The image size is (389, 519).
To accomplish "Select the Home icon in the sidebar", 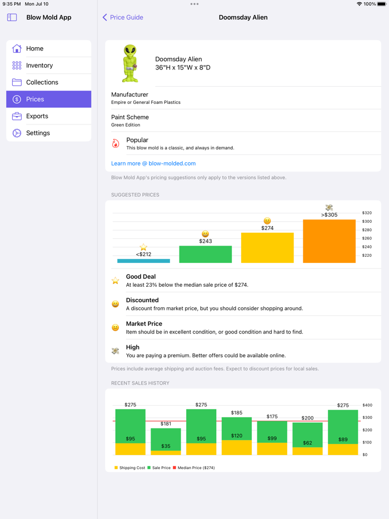I will (x=17, y=48).
